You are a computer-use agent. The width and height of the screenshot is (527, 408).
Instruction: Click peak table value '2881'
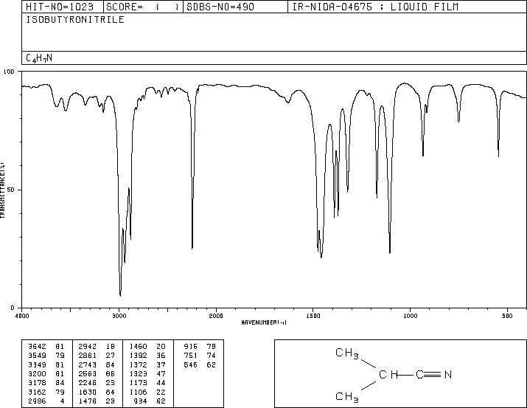click(88, 356)
